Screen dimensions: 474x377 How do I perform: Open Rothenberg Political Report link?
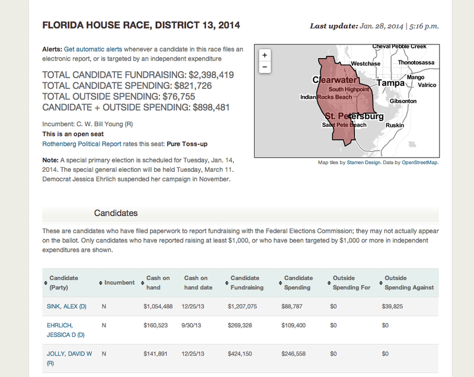(x=82, y=144)
